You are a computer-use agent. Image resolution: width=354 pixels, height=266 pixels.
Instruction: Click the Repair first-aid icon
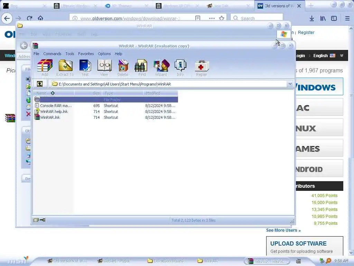[202, 68]
